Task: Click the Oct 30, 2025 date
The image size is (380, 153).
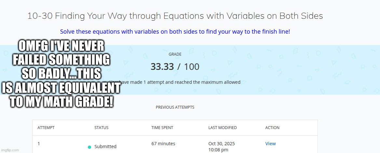Action: click(222, 144)
